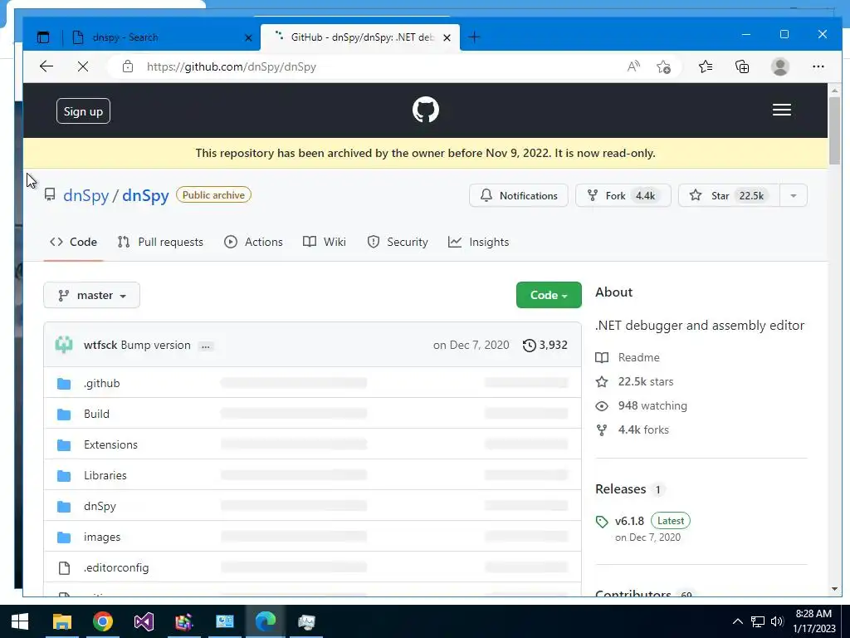Fork the repository with the Fork 4.4k button

(x=623, y=196)
